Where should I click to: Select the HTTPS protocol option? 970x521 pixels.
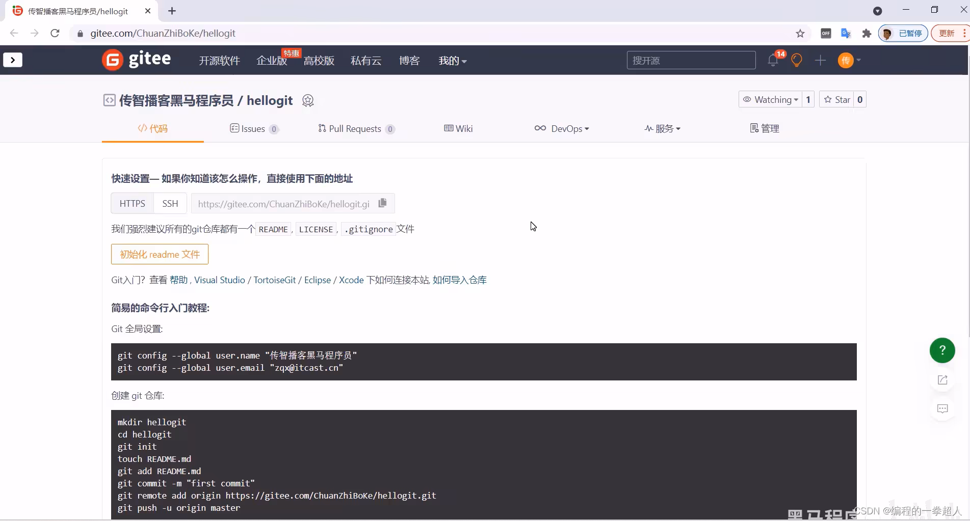pos(133,203)
